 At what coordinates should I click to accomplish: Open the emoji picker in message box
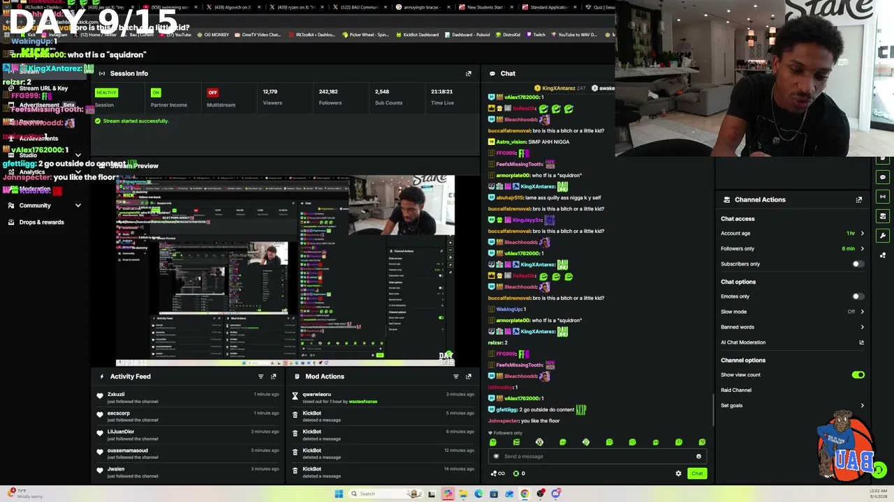pyautogui.click(x=698, y=457)
